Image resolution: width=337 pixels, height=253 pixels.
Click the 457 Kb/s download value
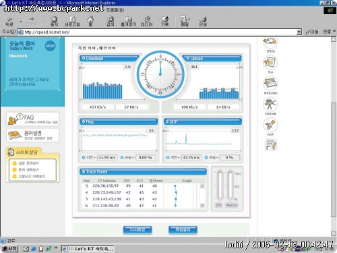pos(98,107)
